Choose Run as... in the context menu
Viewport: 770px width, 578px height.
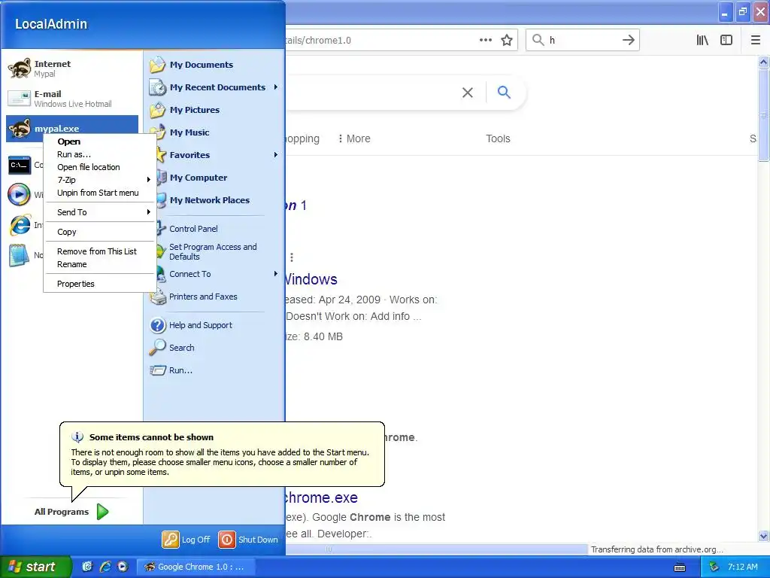(100, 154)
